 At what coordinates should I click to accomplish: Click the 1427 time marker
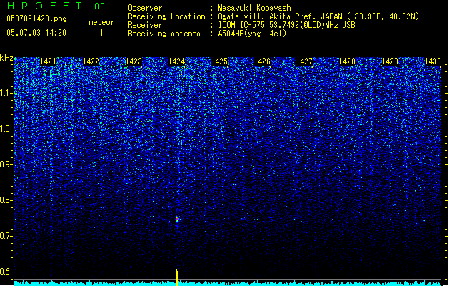coord(304,61)
